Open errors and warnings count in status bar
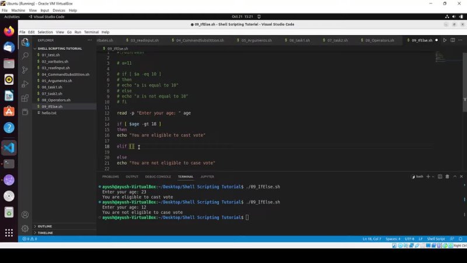 coord(30,239)
